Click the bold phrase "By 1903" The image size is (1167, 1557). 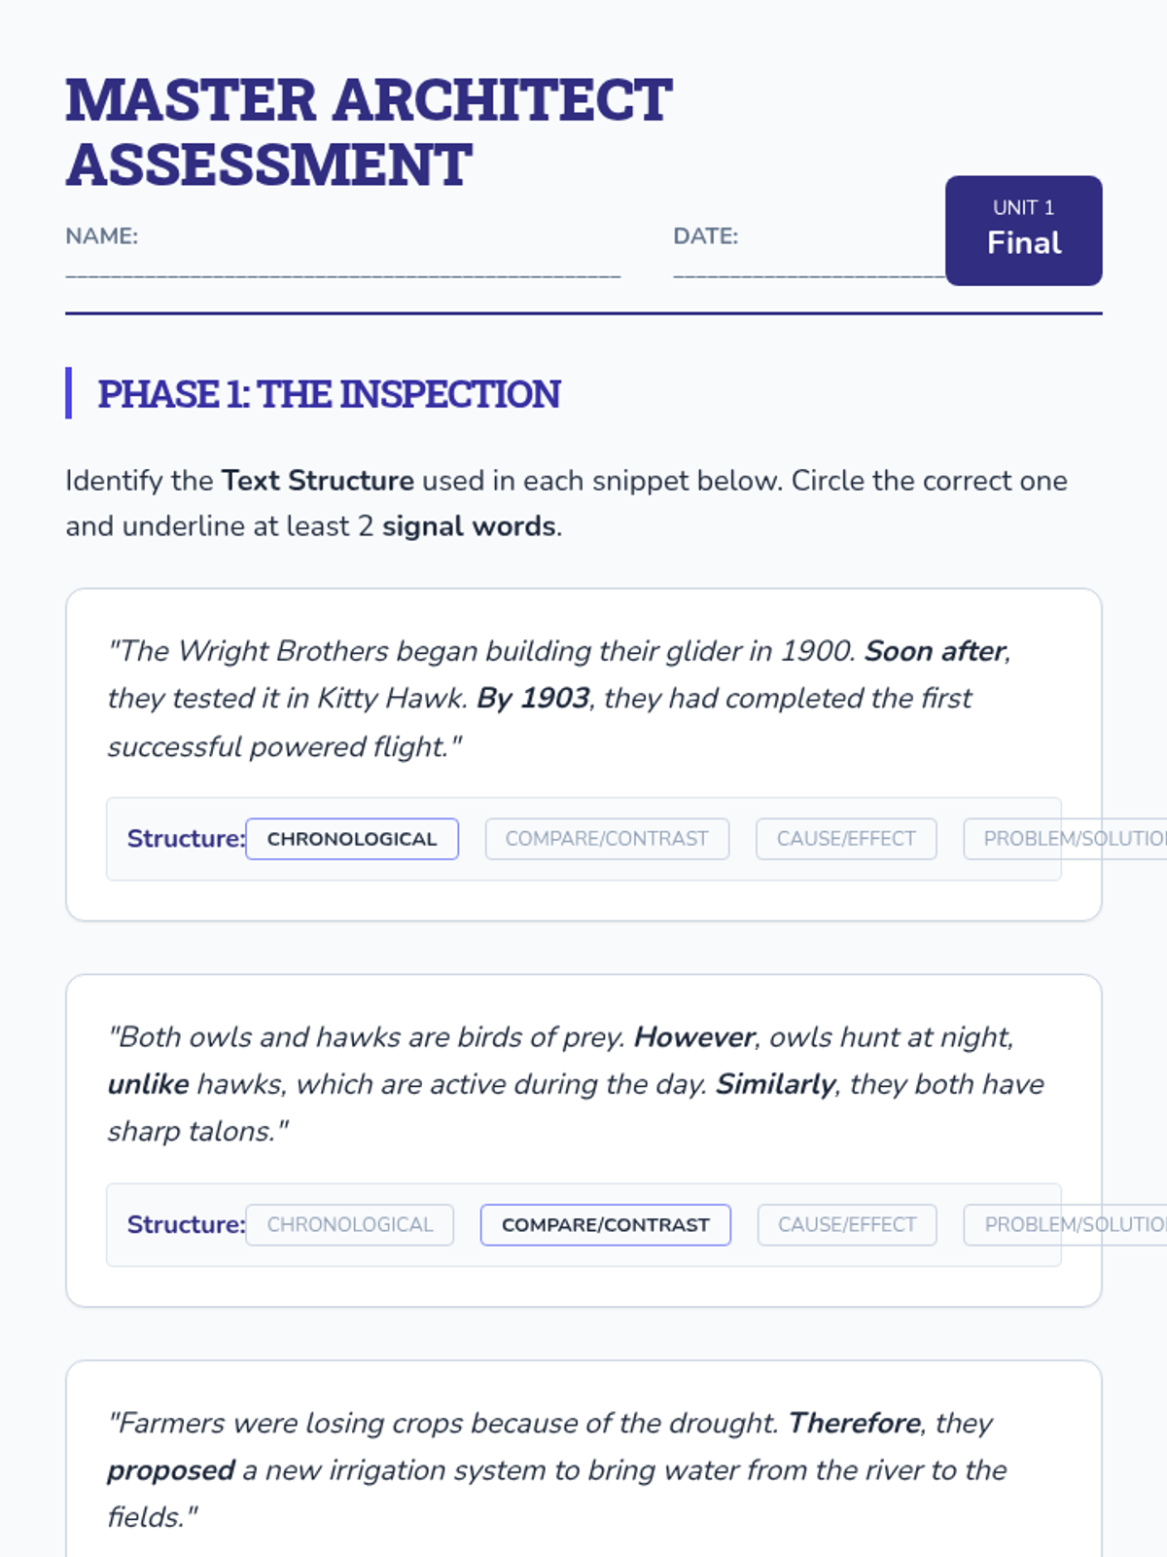pyautogui.click(x=533, y=699)
